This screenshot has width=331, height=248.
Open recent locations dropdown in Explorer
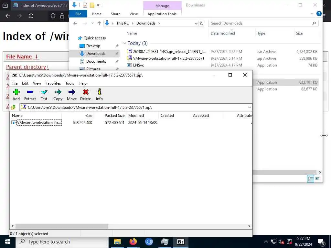(x=92, y=23)
